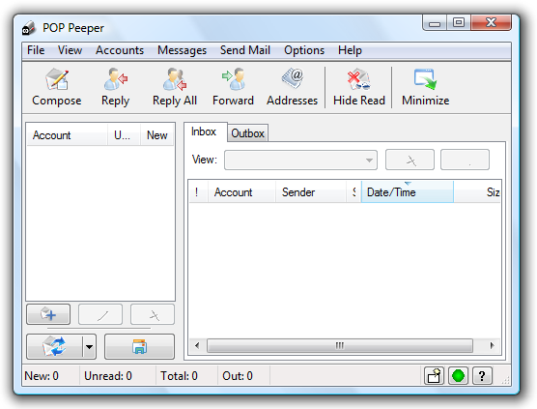Click the scrollbar left arrow
Viewport: 537px width, 409px height.
[x=197, y=345]
